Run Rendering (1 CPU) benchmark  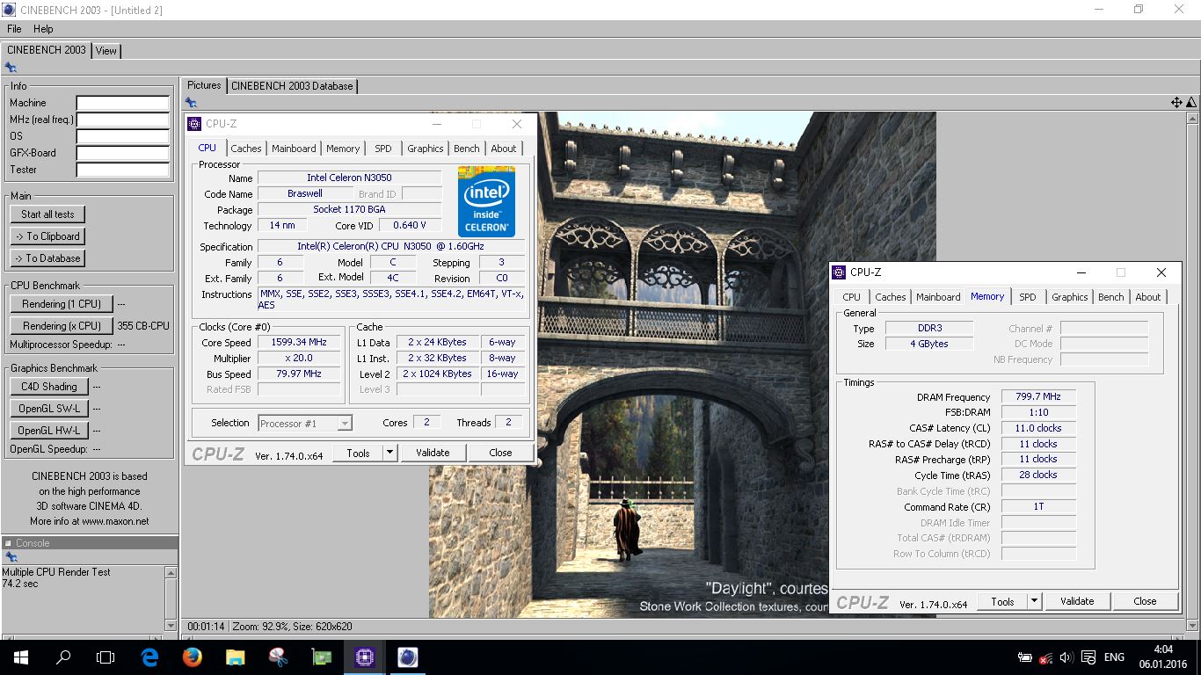coord(62,304)
